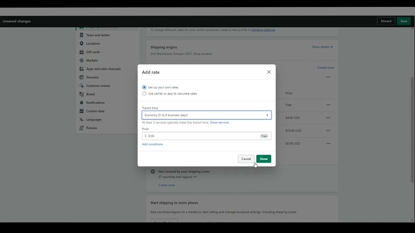This screenshot has width=415, height=233.
Task: Go to Domains settings
Action: [x=92, y=77]
